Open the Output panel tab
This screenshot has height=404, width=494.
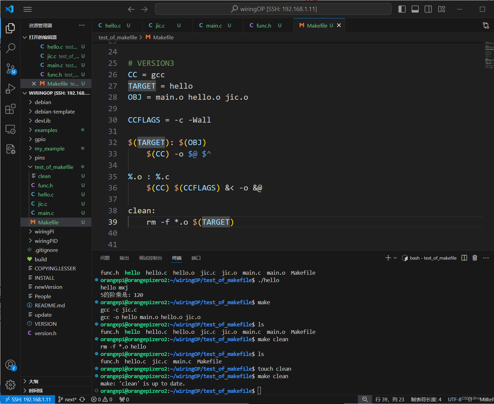pos(124,258)
